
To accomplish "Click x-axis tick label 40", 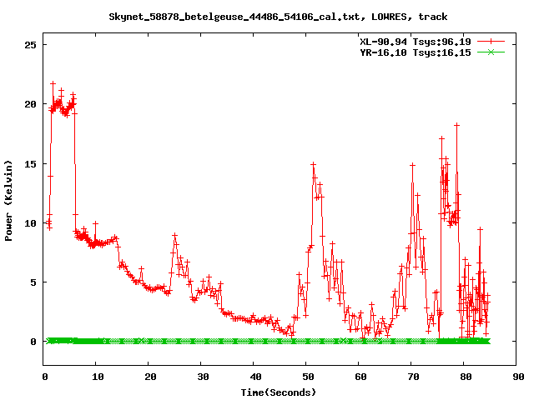I will [x=255, y=377].
